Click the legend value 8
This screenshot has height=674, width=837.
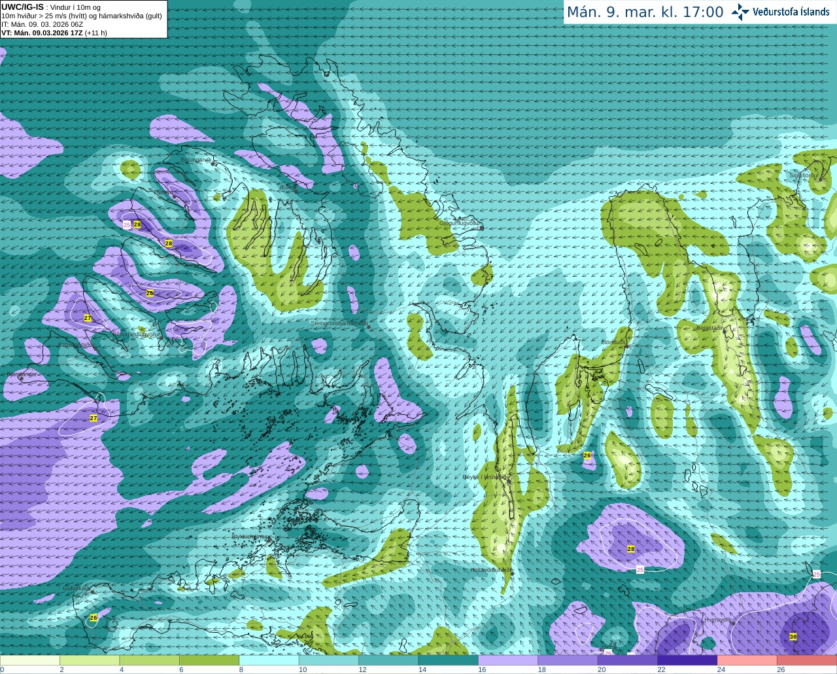pos(241,669)
